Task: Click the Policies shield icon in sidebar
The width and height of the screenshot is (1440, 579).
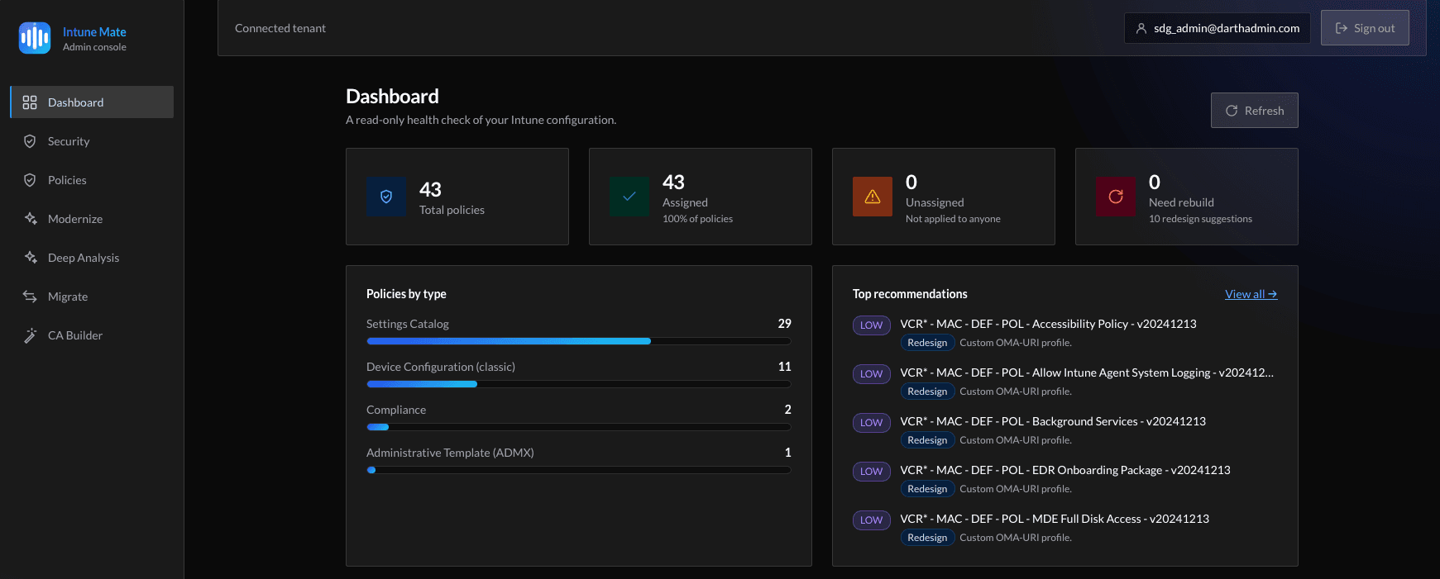Action: click(30, 180)
